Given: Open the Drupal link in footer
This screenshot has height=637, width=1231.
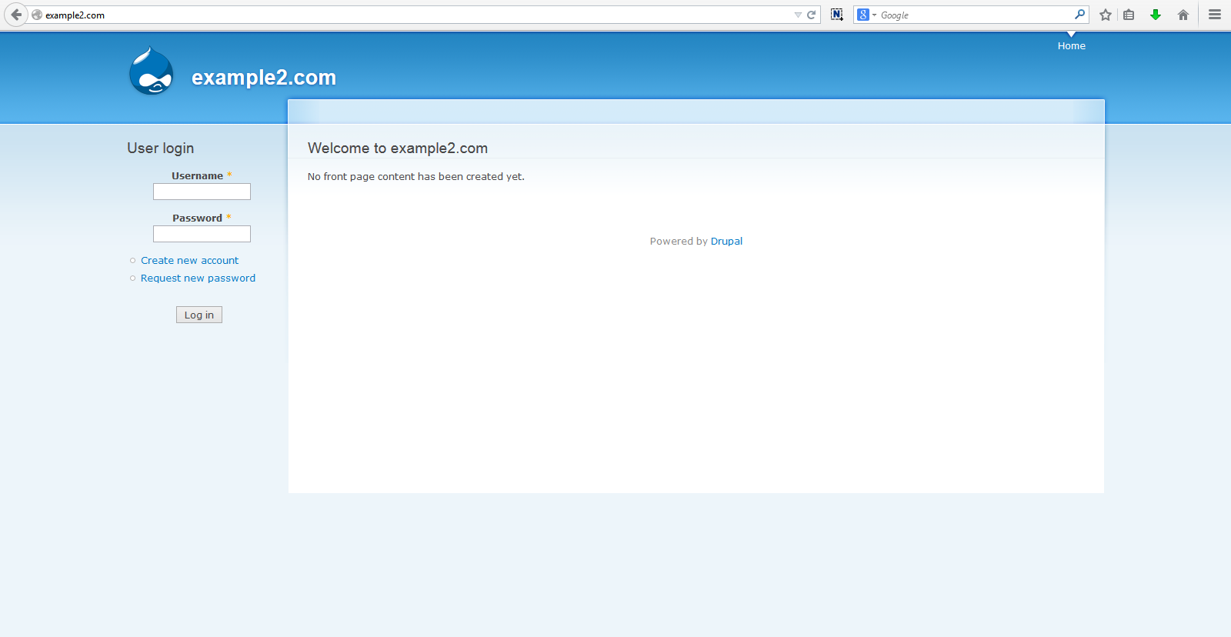Looking at the screenshot, I should pyautogui.click(x=726, y=242).
